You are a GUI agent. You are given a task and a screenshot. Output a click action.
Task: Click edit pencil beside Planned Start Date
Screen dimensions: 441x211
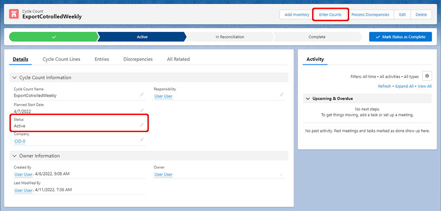pos(142,110)
